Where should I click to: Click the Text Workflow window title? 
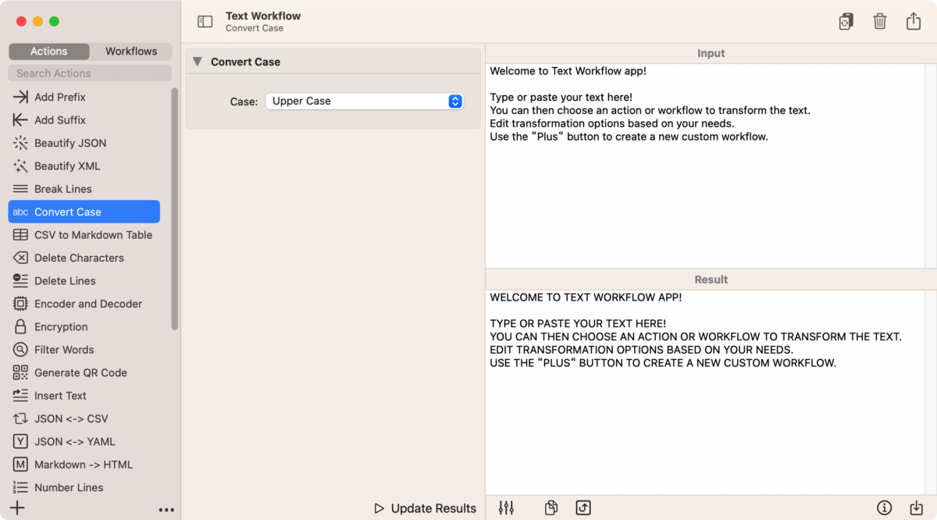263,16
